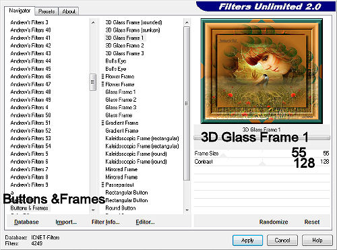
Task: Click up arrow of category list scrollbar
Action: tap(93, 23)
